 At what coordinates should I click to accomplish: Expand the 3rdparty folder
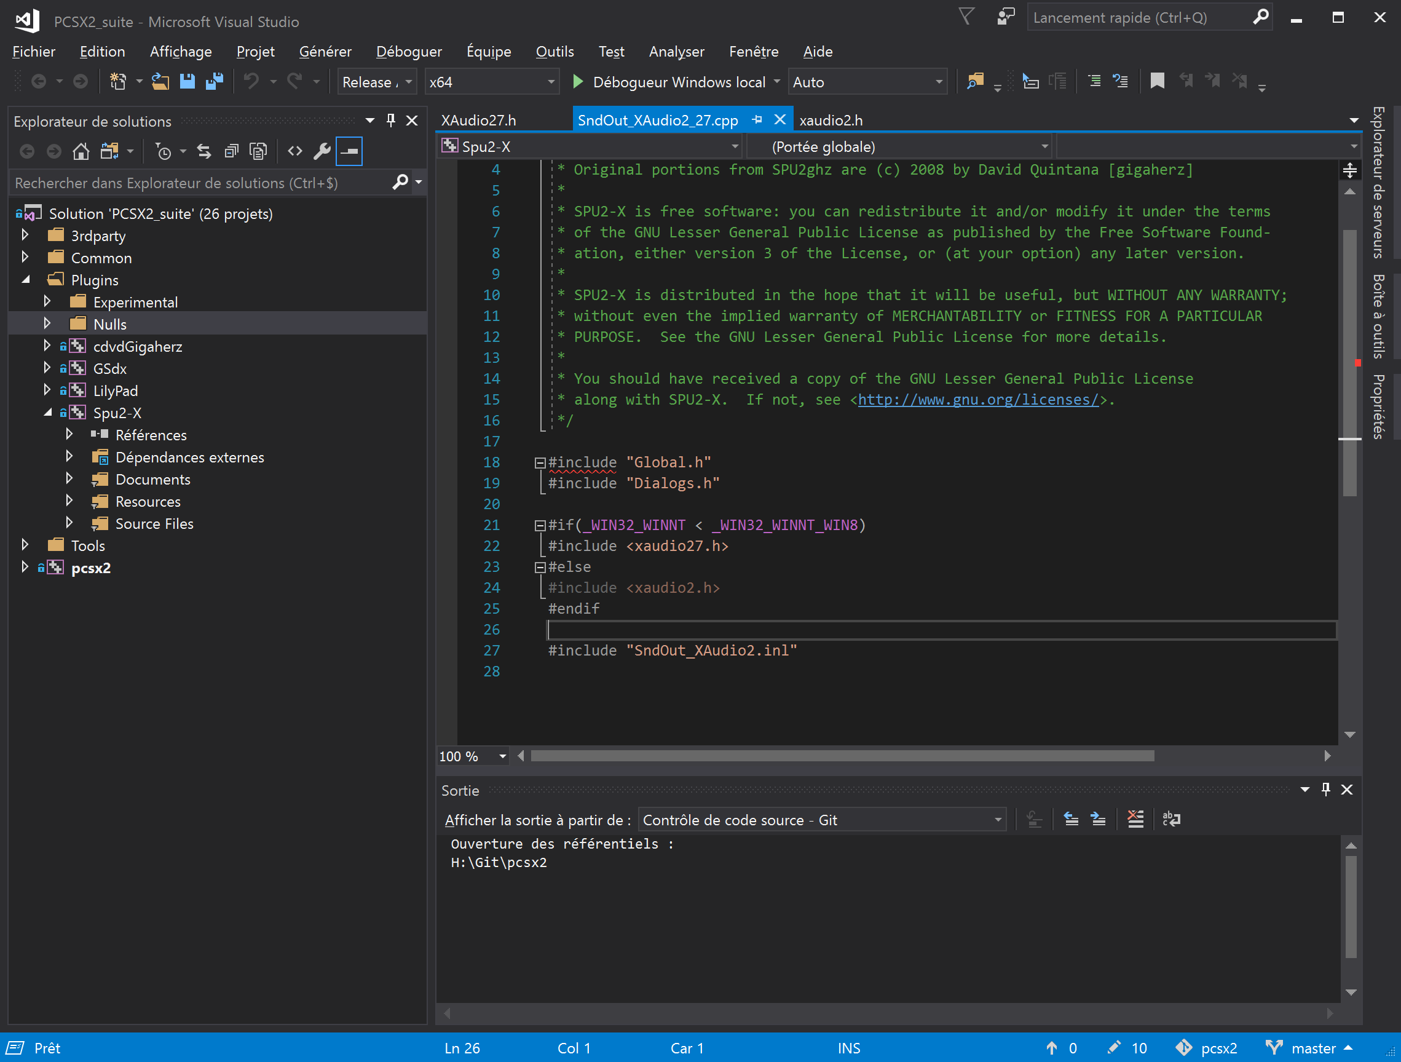(x=25, y=235)
